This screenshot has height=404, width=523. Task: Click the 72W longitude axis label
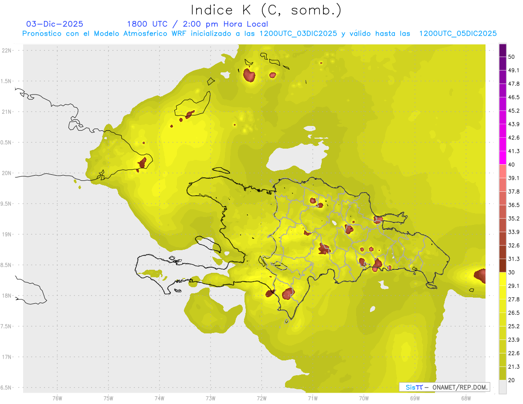coord(261,398)
